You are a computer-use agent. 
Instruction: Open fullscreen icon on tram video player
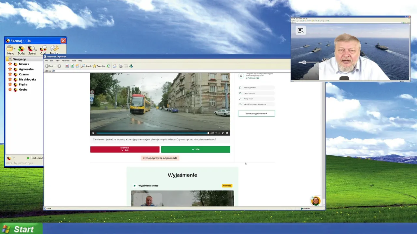(x=227, y=133)
